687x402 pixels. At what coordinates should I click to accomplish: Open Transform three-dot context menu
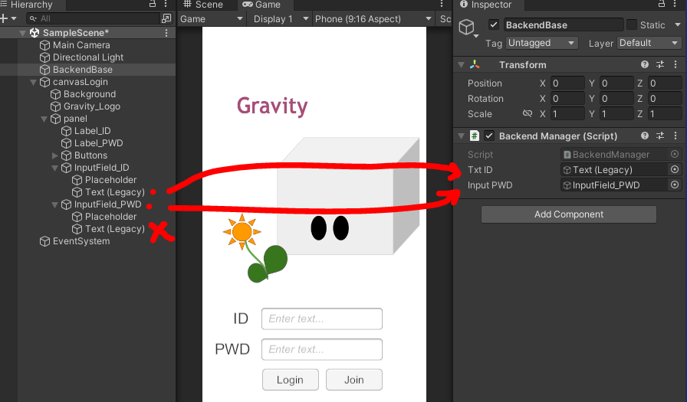click(675, 64)
